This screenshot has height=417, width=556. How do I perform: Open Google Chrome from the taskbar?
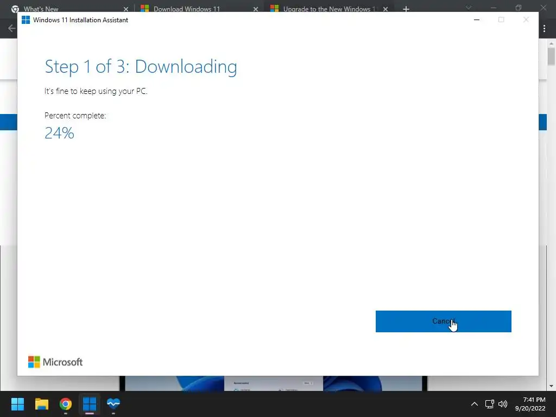click(x=66, y=404)
